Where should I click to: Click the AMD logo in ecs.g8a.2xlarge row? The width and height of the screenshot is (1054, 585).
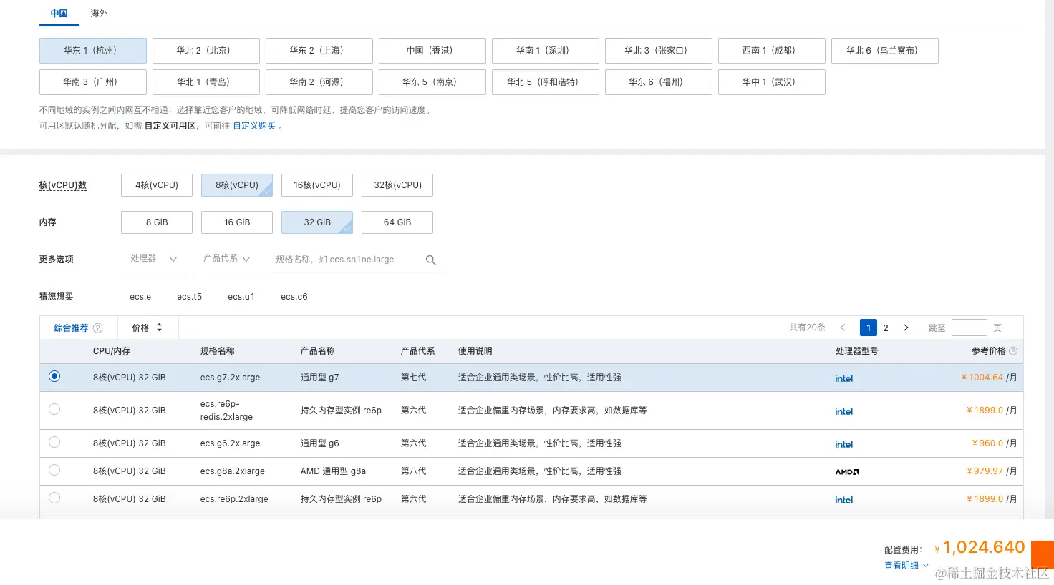[x=847, y=472]
